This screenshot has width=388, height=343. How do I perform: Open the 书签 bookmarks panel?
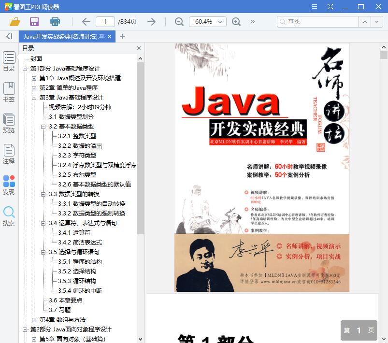[x=9, y=92]
